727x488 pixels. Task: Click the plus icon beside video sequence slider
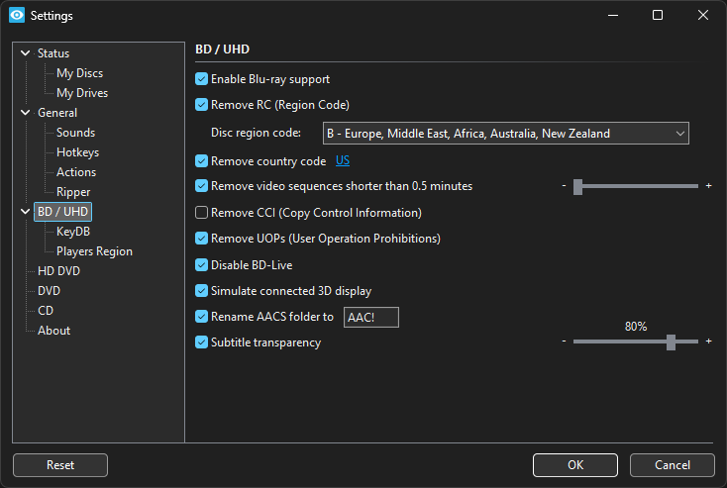708,186
